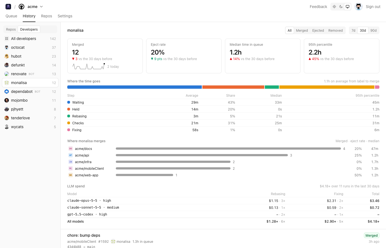Screen dimensions: 386x248
Task: Click tenderlove's avatar in developer list
Action: coord(7,118)
